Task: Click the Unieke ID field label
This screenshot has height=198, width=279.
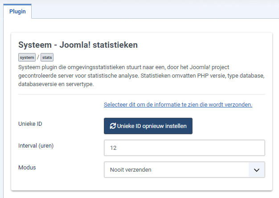Action: (x=30, y=124)
